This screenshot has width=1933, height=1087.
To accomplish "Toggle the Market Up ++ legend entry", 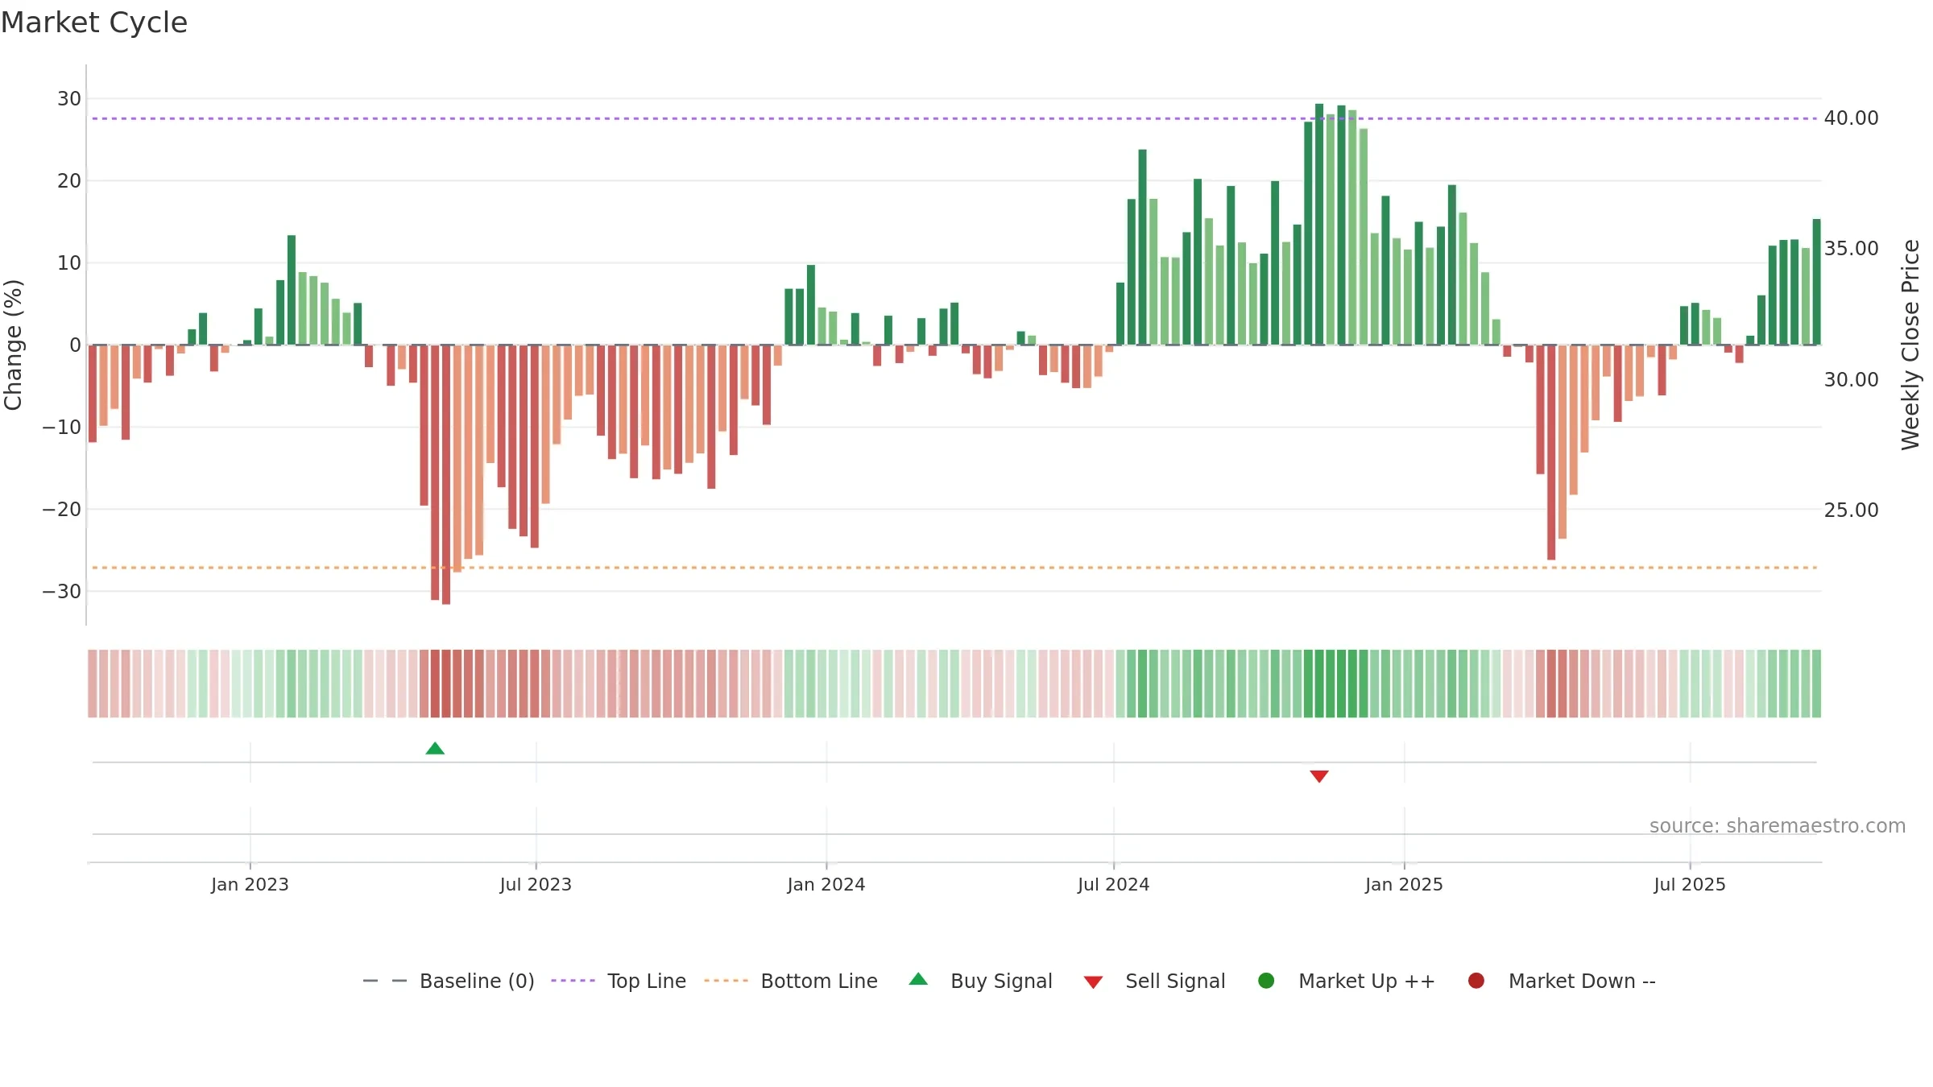I will [x=1347, y=982].
